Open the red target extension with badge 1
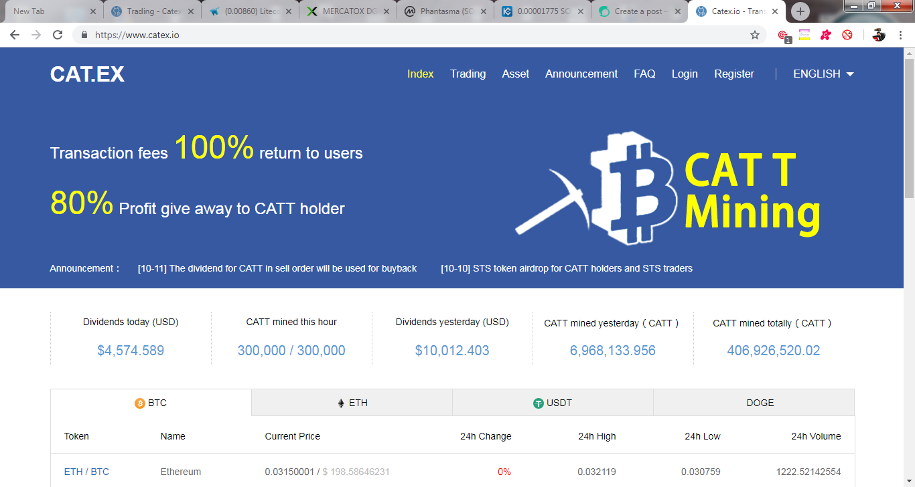Image resolution: width=915 pixels, height=487 pixels. coord(783,35)
